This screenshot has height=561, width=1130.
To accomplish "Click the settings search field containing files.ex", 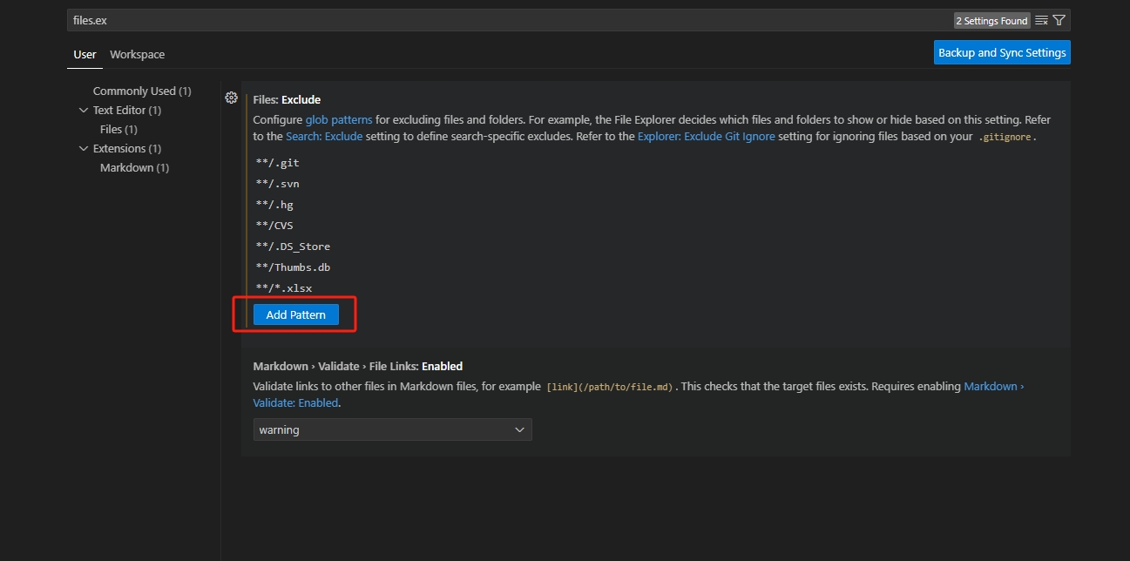I will (505, 20).
